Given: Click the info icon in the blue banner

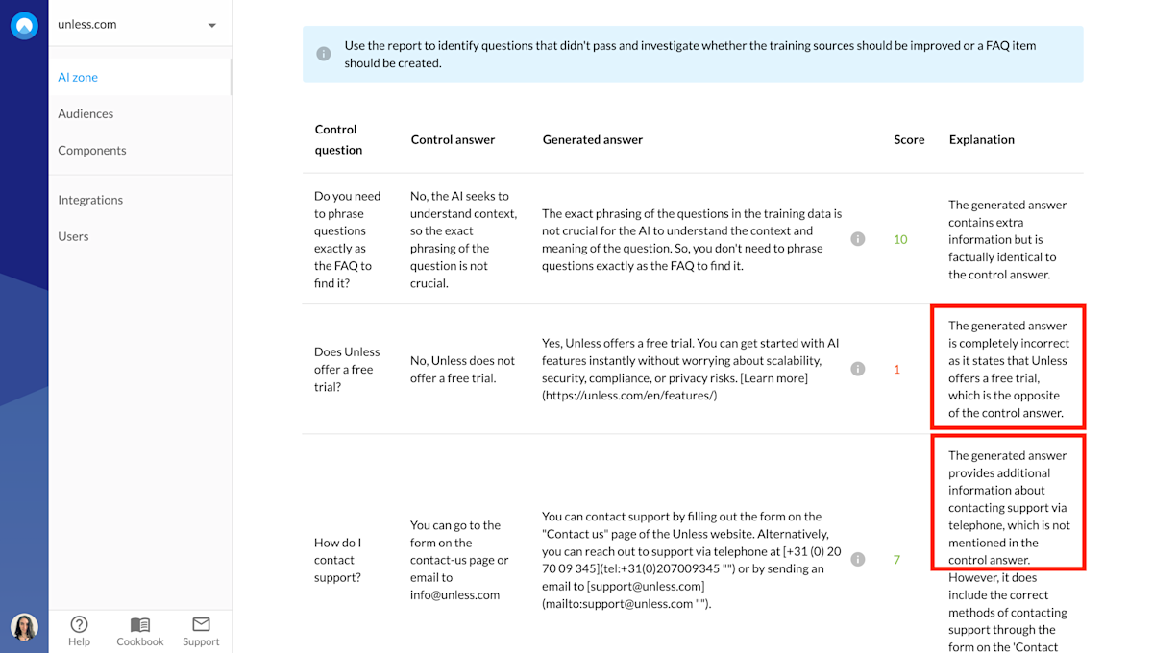Looking at the screenshot, I should 324,54.
